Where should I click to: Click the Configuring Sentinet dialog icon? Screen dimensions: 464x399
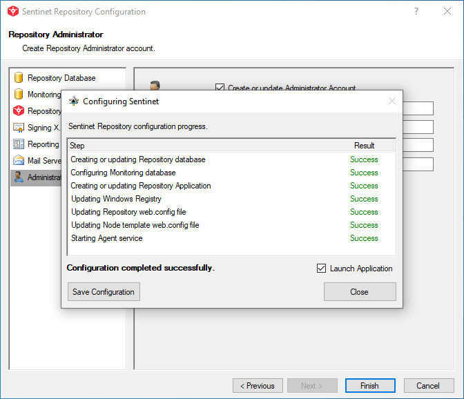pyautogui.click(x=74, y=101)
